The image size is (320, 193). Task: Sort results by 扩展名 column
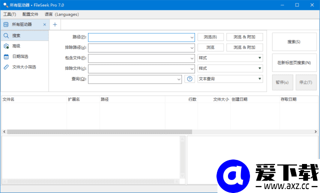tap(83, 99)
